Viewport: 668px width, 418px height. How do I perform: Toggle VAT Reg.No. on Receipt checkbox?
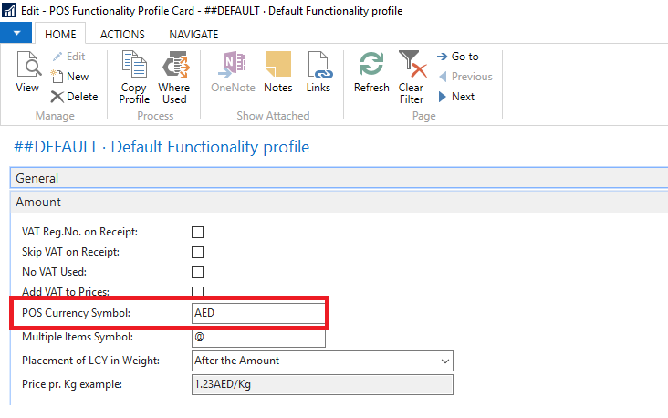coord(197,232)
